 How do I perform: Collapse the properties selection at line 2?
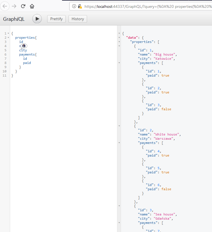tap(8, 37)
